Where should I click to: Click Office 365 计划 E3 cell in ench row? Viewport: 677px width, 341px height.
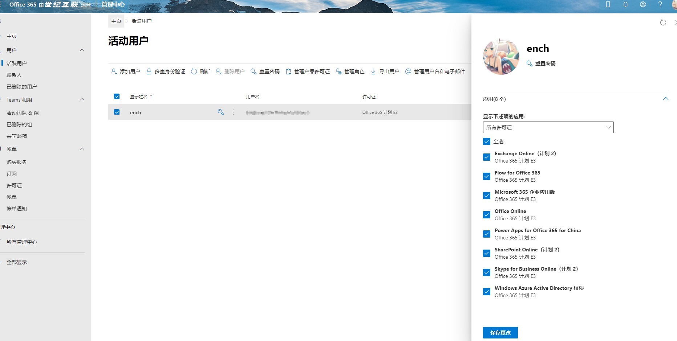point(380,112)
